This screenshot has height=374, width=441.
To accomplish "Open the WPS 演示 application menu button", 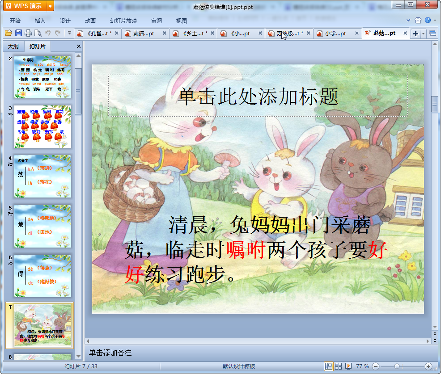I will coord(25,6).
